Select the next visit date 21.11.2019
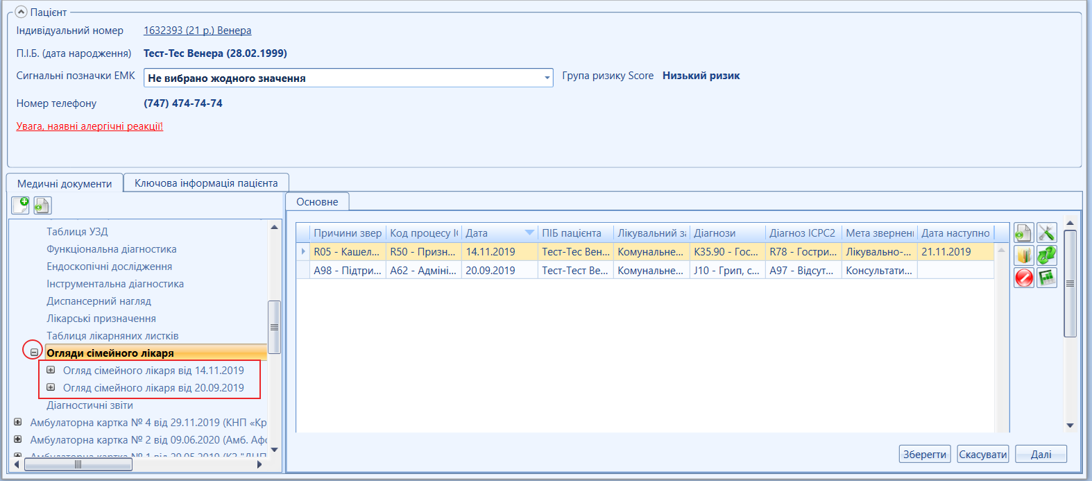The width and height of the screenshot is (1092, 481). pos(955,252)
